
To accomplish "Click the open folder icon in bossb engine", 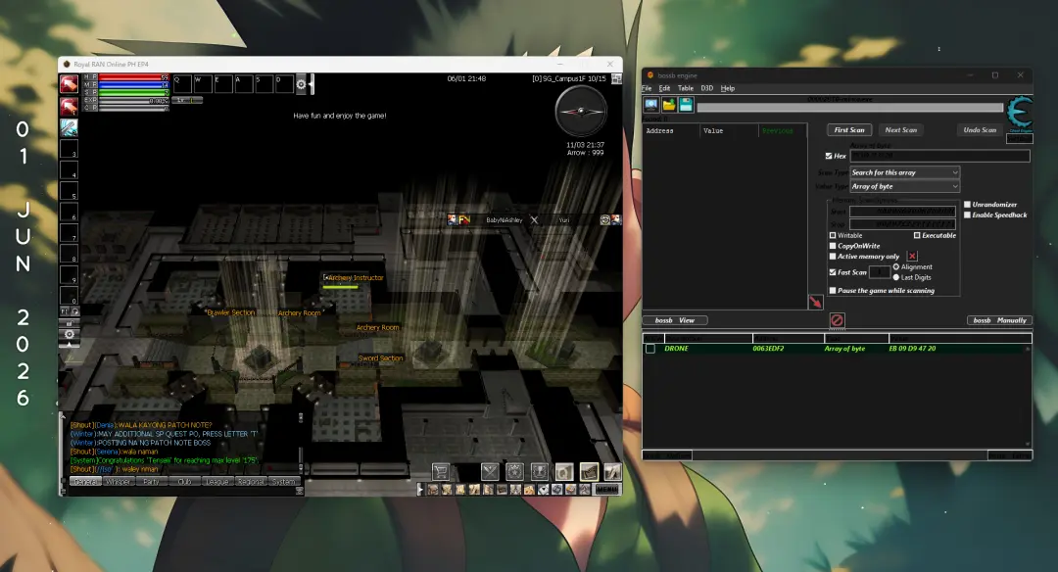I will point(669,105).
